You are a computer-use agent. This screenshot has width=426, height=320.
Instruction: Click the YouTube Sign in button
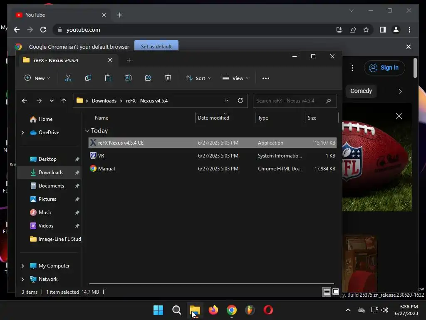[x=384, y=68]
